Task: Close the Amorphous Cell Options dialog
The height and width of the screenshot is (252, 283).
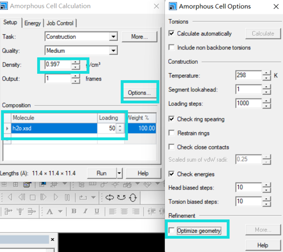Action: 276,6
